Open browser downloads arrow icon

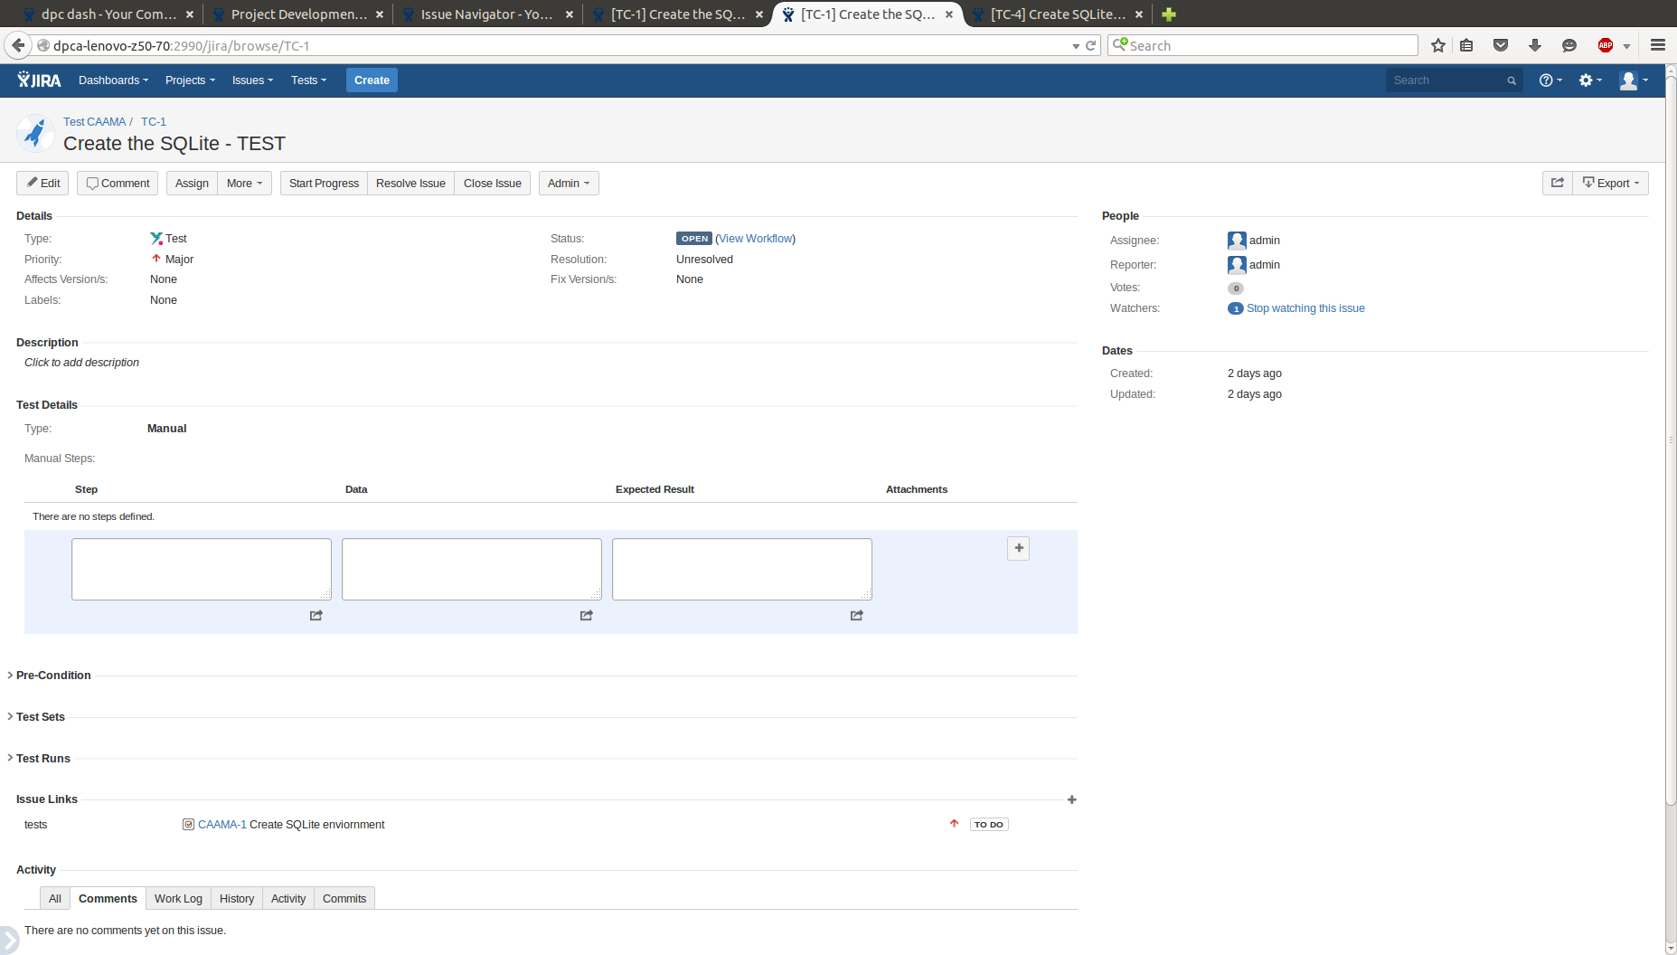click(x=1535, y=45)
